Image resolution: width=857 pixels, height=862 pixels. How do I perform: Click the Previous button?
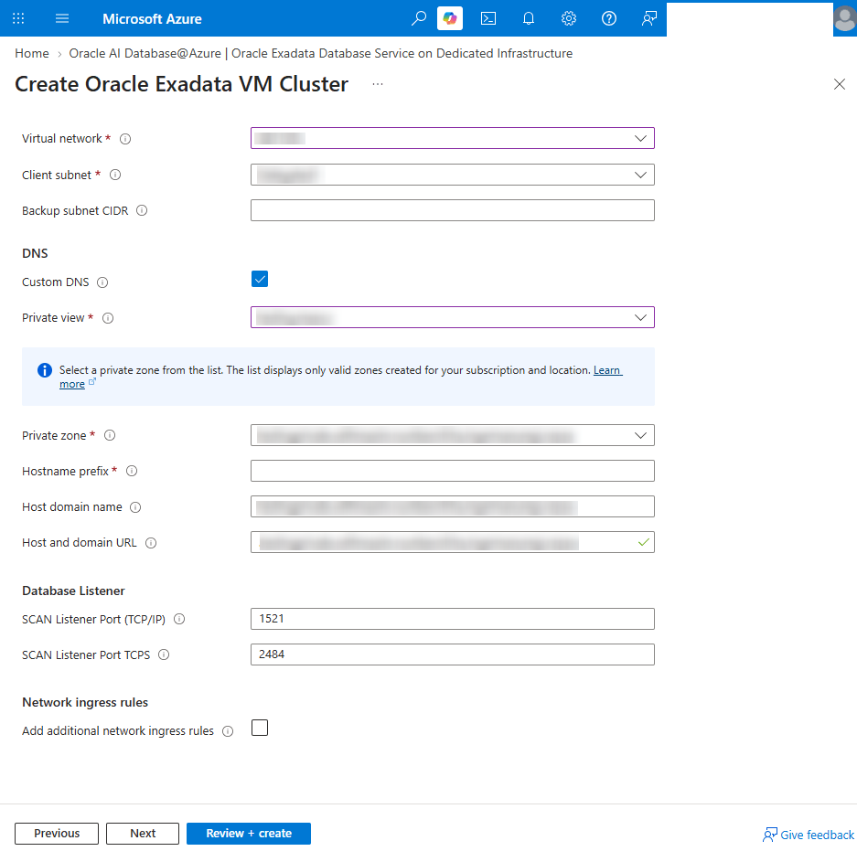coord(57,834)
